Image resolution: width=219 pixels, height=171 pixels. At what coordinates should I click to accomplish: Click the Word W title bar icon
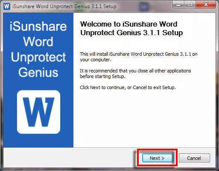point(7,6)
